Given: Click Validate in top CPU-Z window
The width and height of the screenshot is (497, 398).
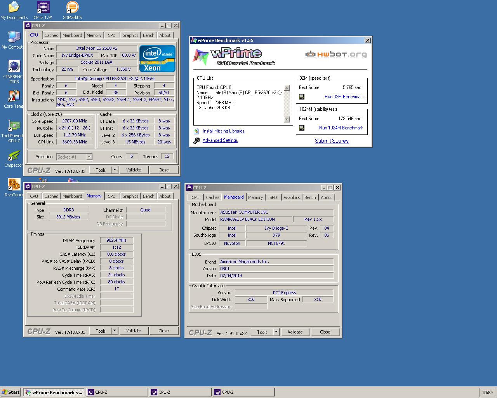Looking at the screenshot, I should [x=134, y=170].
